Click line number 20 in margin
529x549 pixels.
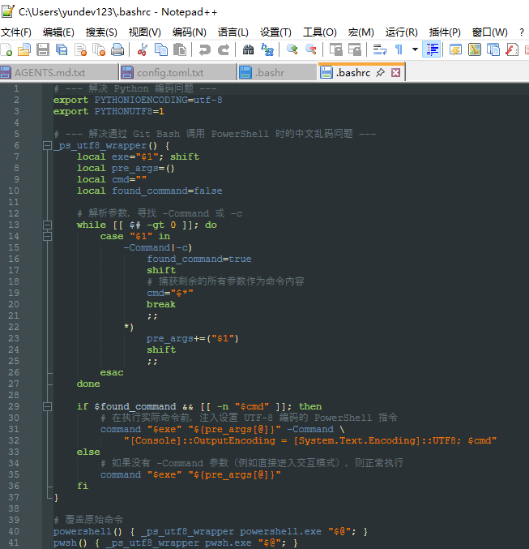[14, 304]
